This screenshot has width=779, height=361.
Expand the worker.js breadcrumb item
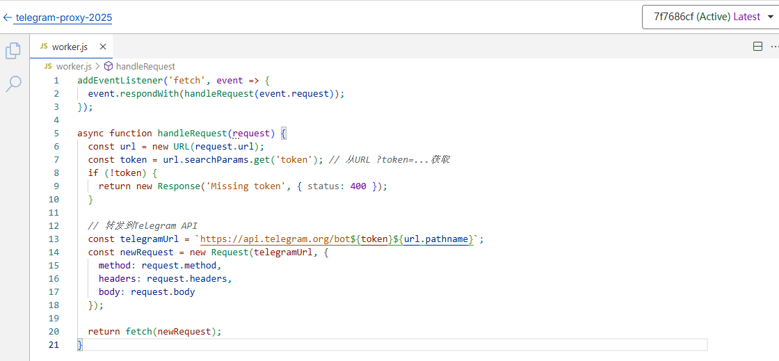73,67
